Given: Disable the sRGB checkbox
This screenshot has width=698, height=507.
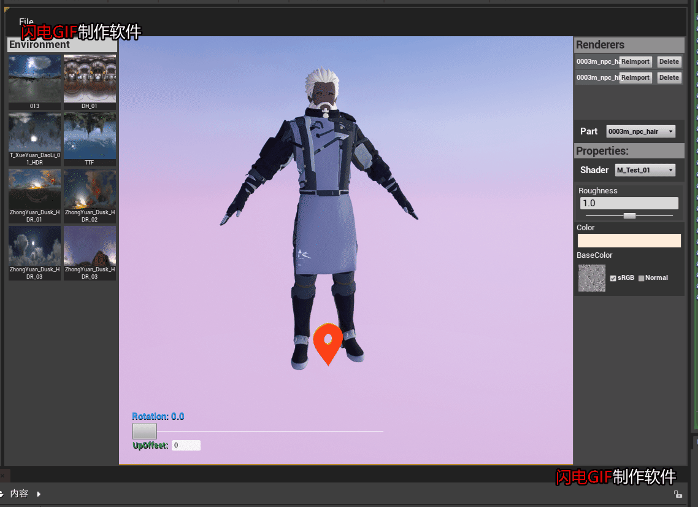Looking at the screenshot, I should coord(613,279).
